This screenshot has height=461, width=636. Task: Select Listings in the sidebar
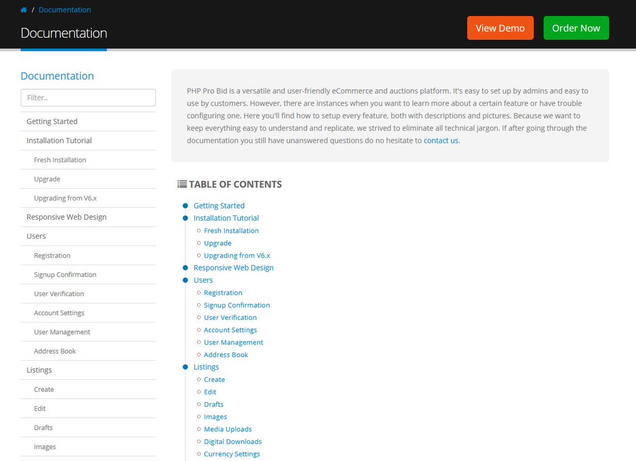[x=88, y=370]
